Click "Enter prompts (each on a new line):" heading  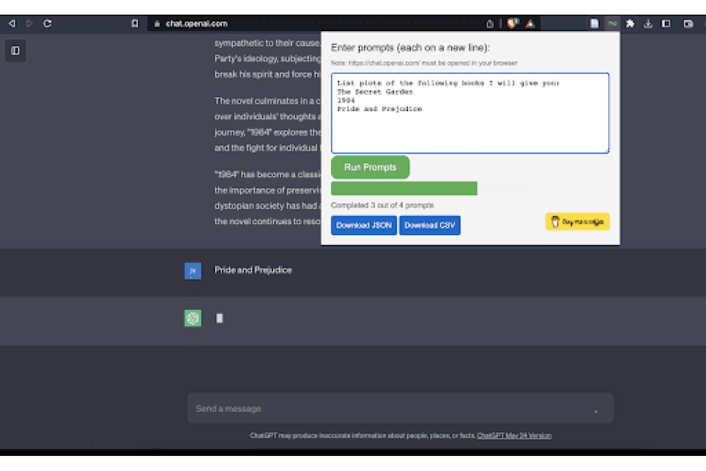[410, 48]
